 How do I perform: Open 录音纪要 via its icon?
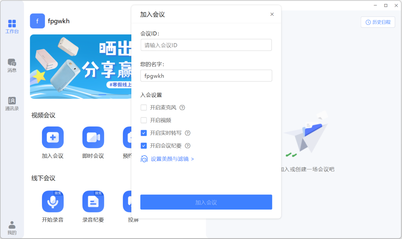pos(93,201)
